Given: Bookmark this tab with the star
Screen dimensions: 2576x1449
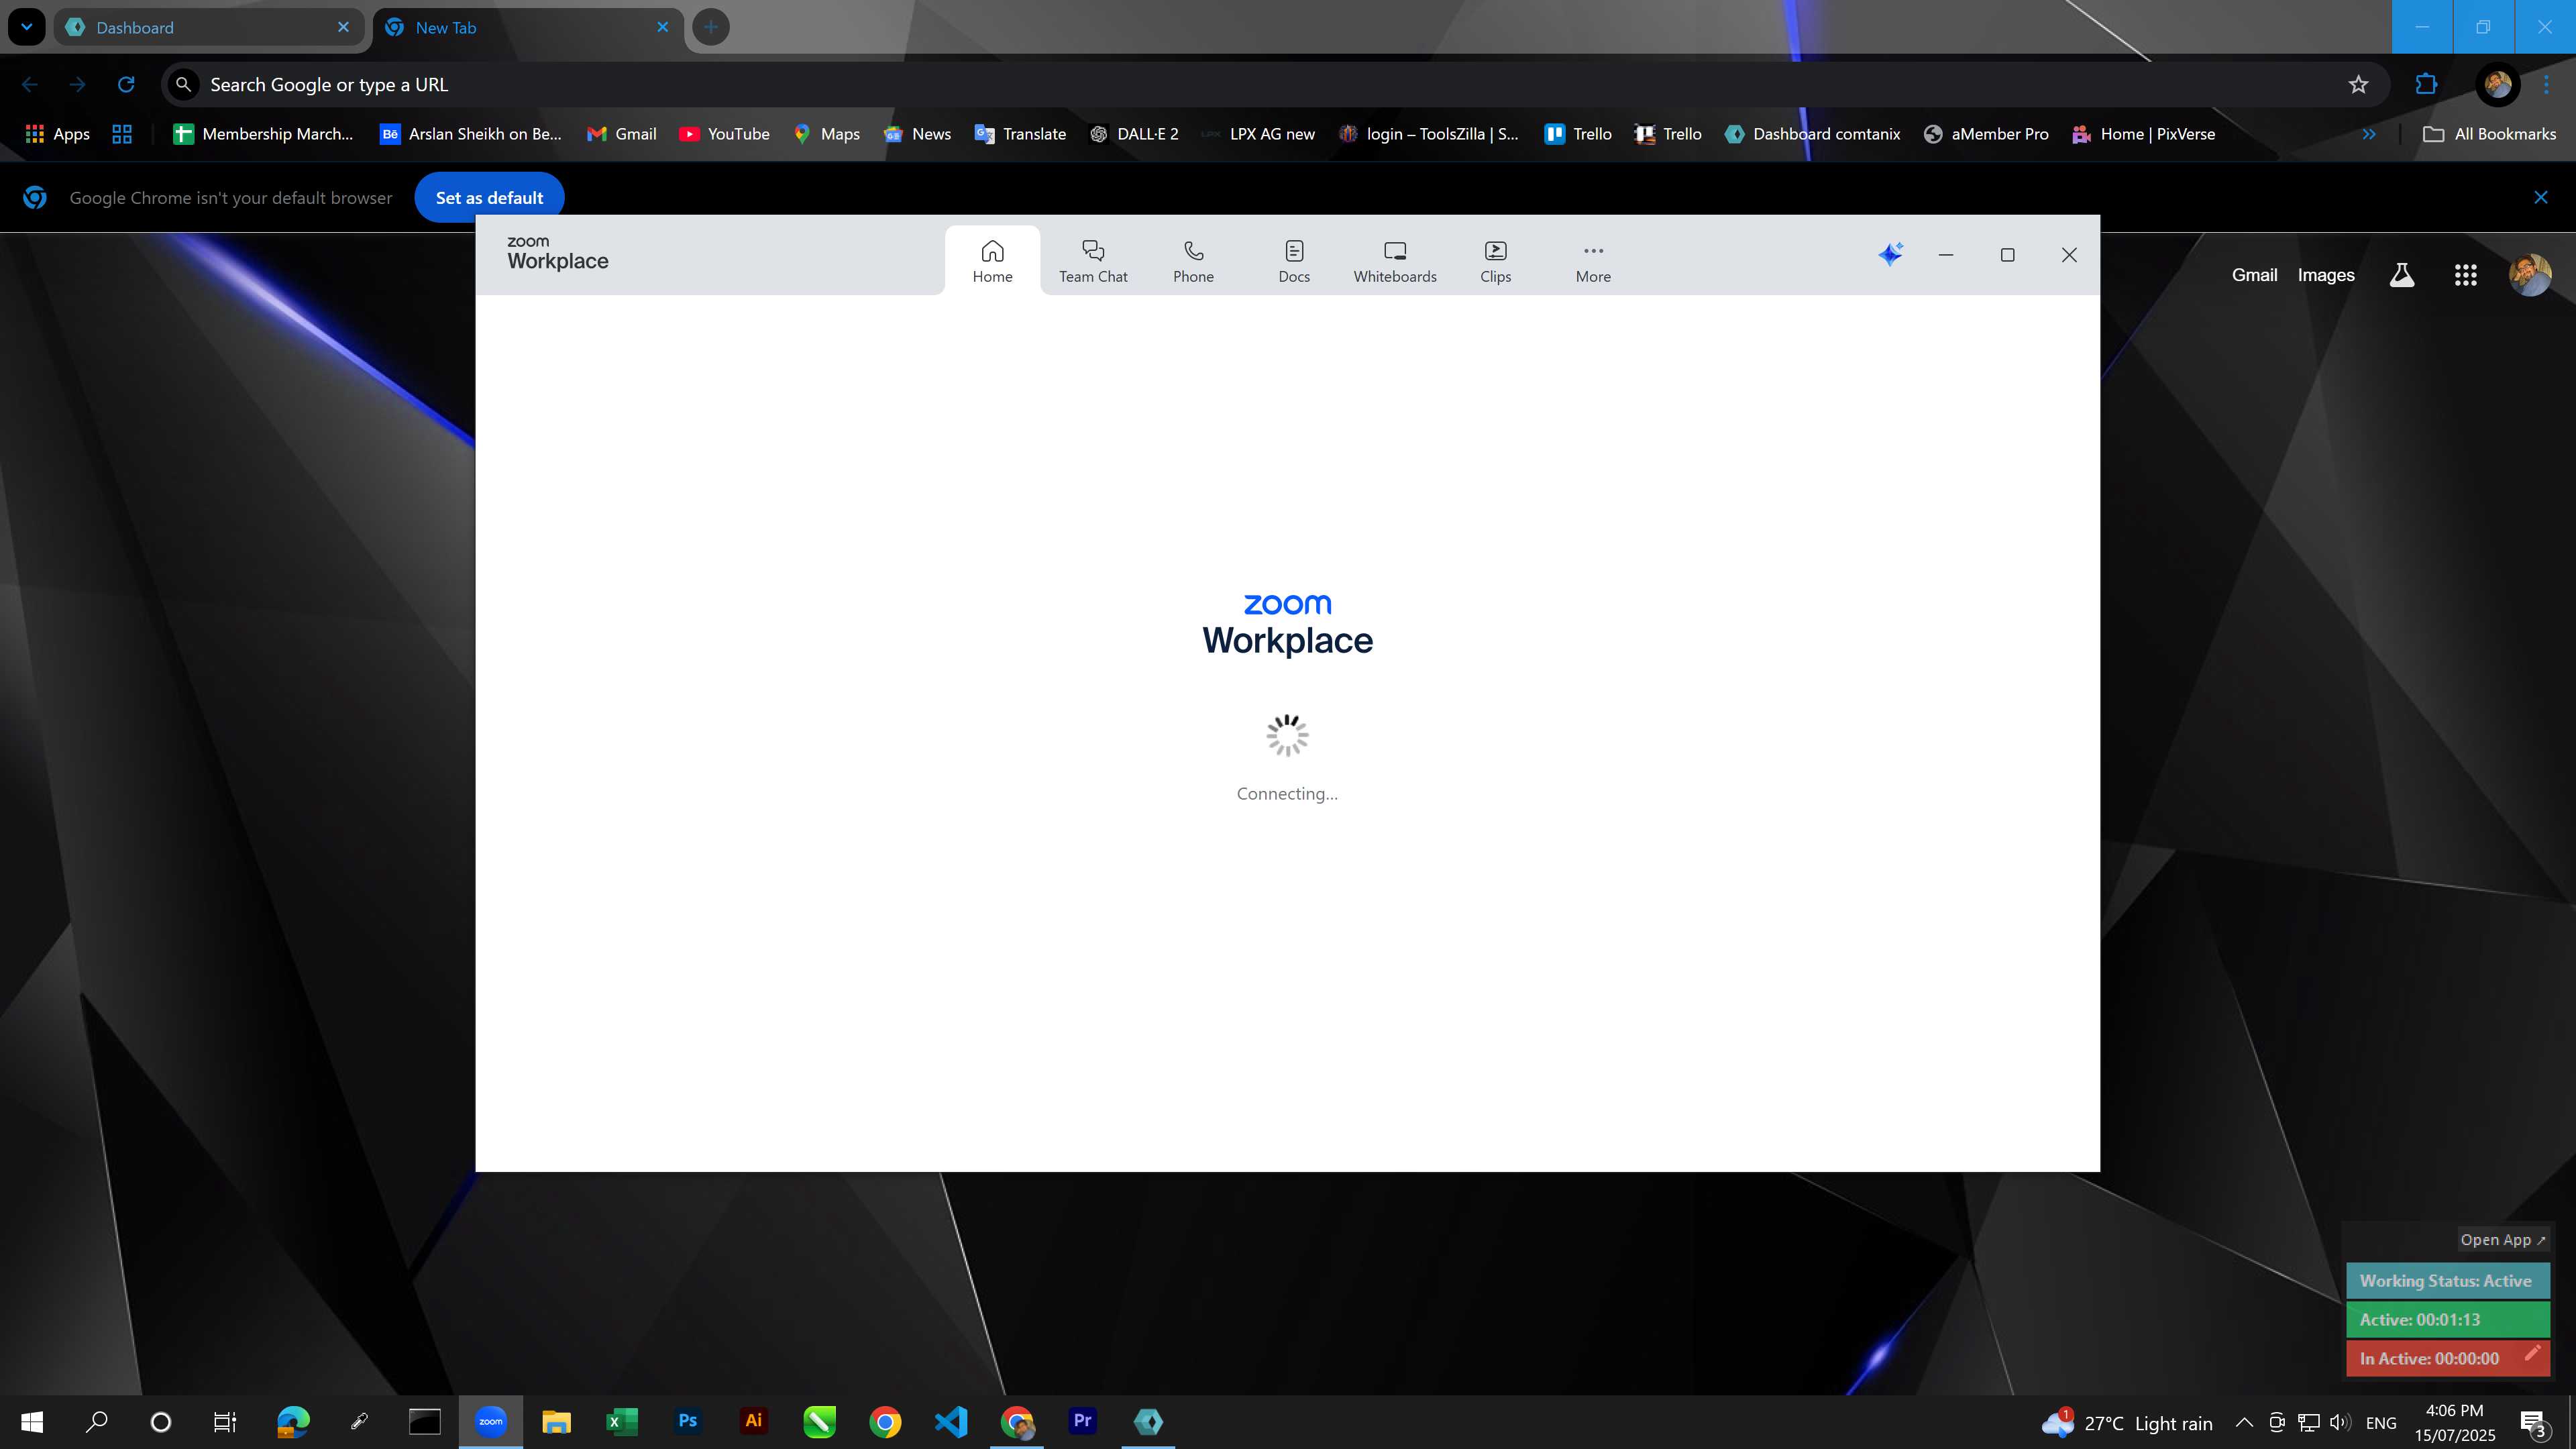Looking at the screenshot, I should click(2358, 84).
